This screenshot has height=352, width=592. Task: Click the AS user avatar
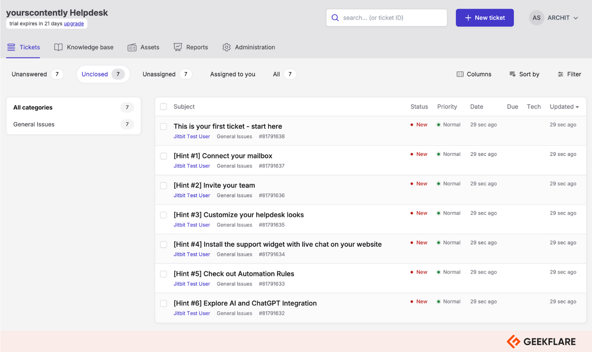536,18
